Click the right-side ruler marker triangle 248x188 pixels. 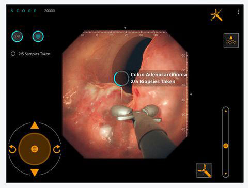(x=191, y=94)
